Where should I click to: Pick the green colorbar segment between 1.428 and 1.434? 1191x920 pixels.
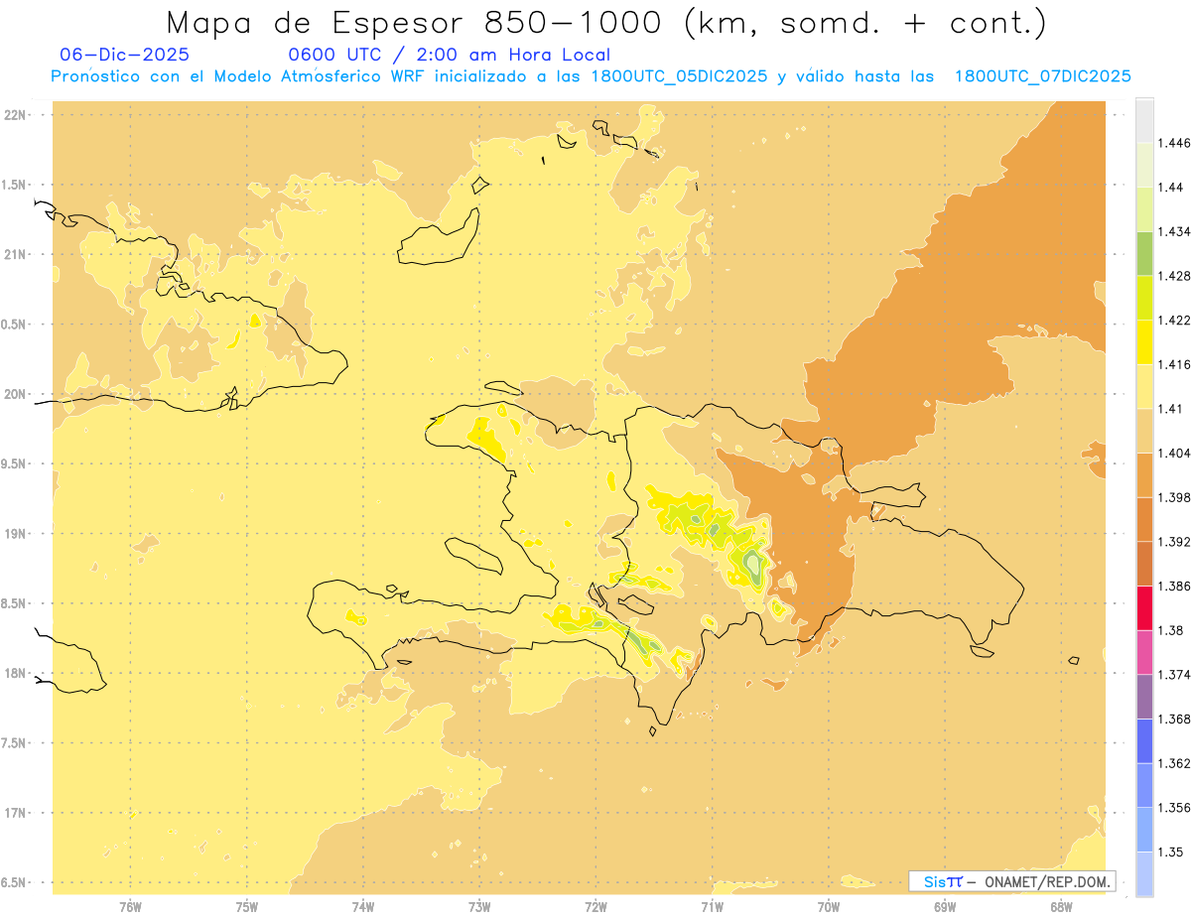1144,253
